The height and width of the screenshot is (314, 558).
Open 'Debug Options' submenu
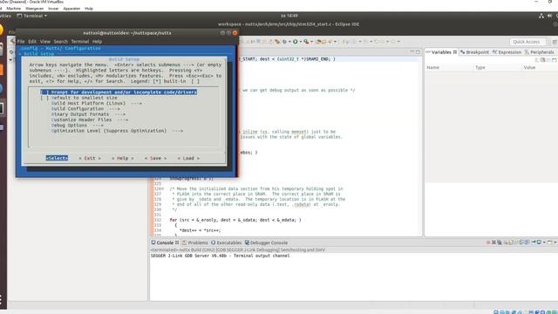[x=78, y=126]
